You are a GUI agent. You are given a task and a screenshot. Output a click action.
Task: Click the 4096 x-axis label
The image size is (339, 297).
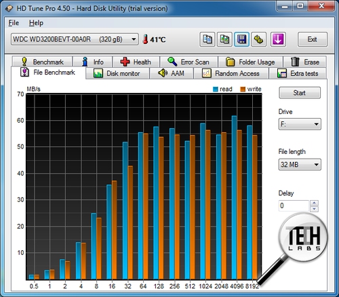click(237, 286)
